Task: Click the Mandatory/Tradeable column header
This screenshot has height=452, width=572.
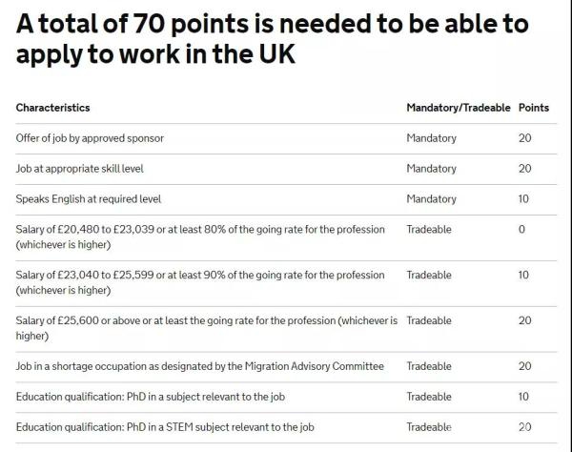Action: pos(458,108)
